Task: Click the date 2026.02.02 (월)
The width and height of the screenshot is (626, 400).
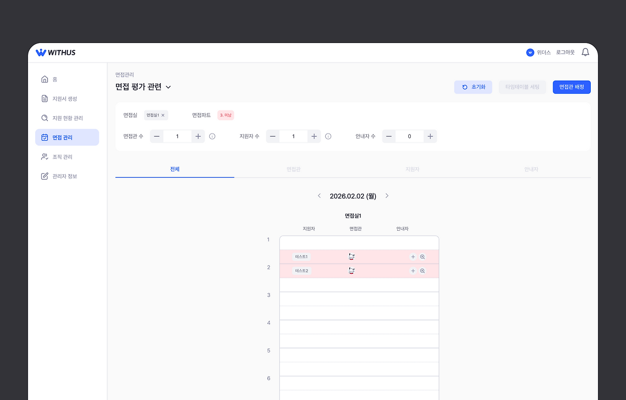Action: pyautogui.click(x=353, y=196)
